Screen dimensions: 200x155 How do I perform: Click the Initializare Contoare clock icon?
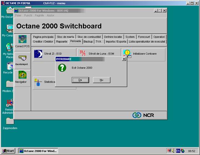(x=127, y=54)
